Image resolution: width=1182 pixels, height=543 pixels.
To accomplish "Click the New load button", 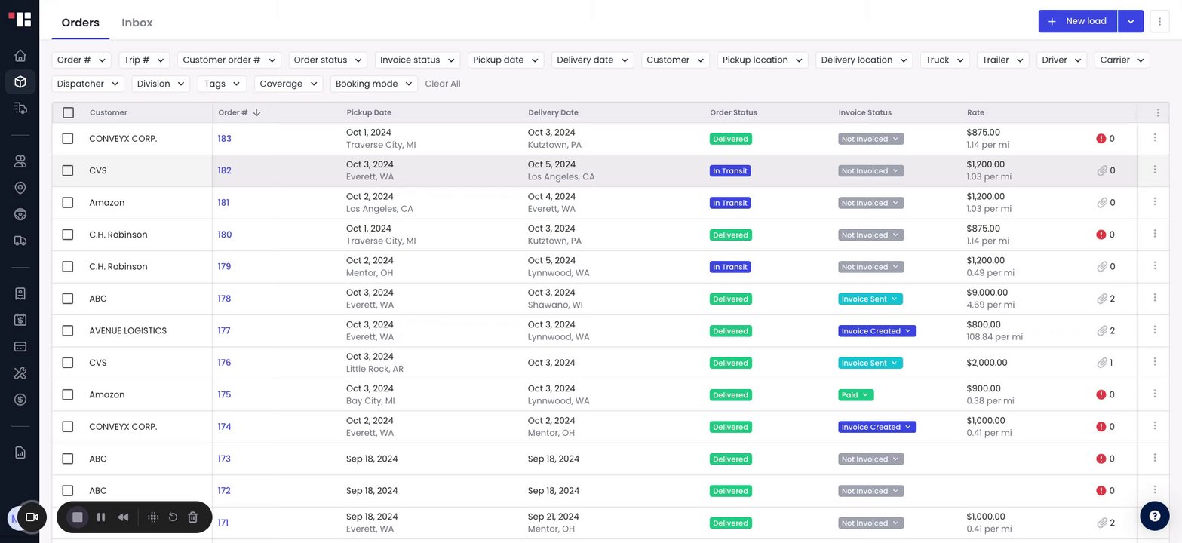I will [x=1077, y=21].
